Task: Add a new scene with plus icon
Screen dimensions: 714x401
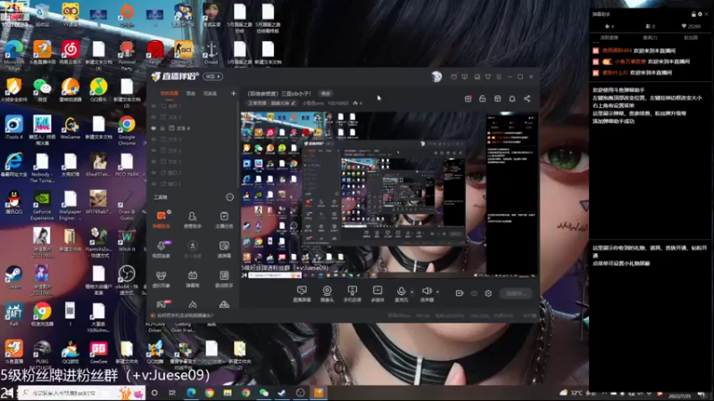Action: [x=233, y=94]
